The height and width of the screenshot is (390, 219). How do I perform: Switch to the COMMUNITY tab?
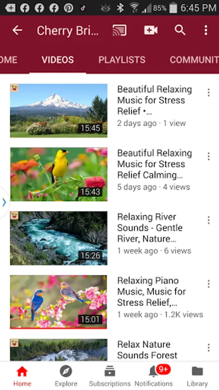click(194, 60)
